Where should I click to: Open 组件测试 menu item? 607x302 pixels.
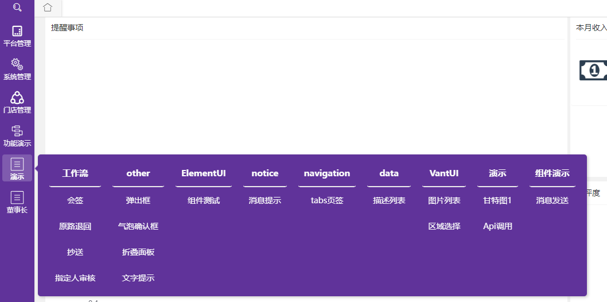pyautogui.click(x=204, y=200)
